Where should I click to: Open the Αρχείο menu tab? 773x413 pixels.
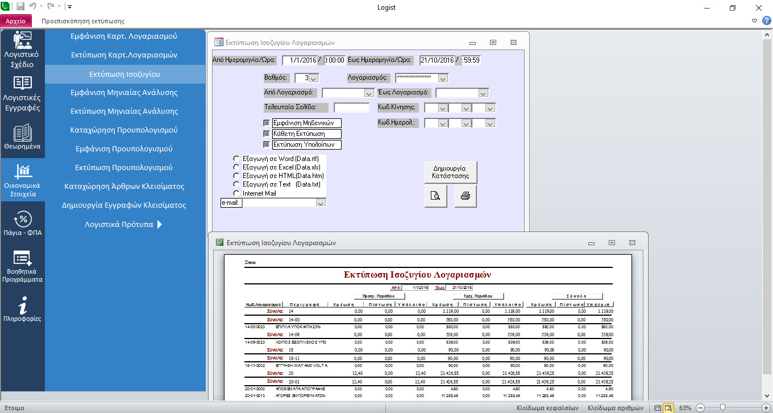[16, 21]
